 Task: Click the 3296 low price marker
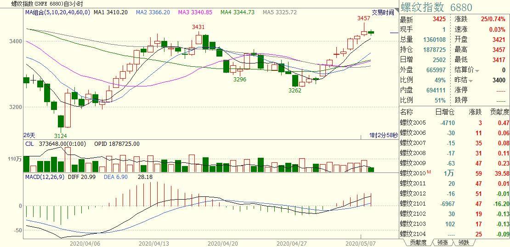240,80
